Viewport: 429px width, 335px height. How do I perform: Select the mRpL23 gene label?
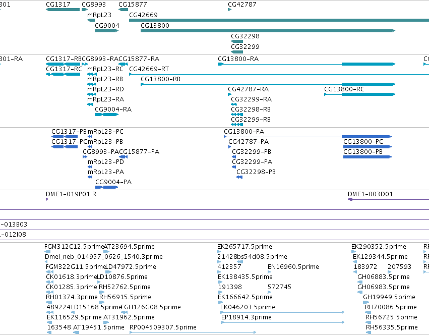tap(99, 15)
